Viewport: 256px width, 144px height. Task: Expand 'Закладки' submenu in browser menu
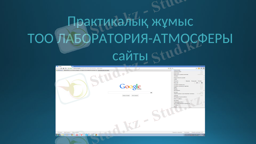(188, 76)
